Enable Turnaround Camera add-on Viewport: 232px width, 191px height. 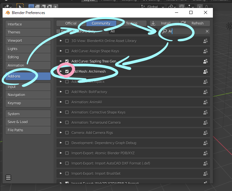click(67, 122)
